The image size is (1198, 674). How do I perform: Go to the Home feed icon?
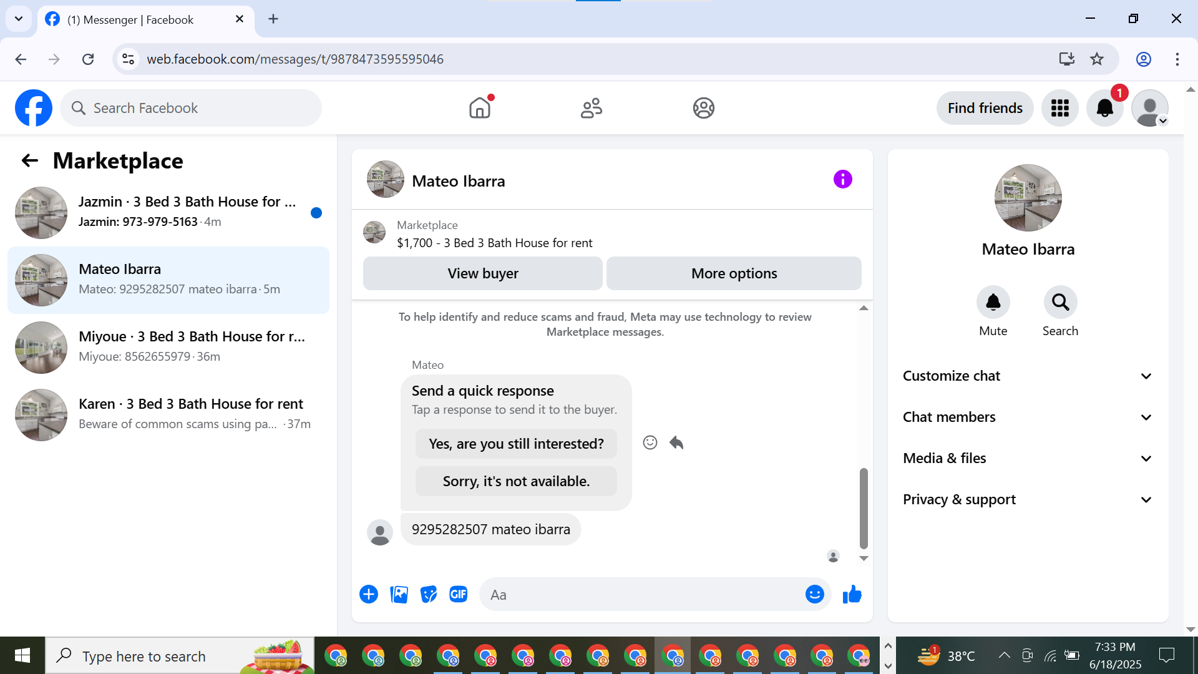480,108
